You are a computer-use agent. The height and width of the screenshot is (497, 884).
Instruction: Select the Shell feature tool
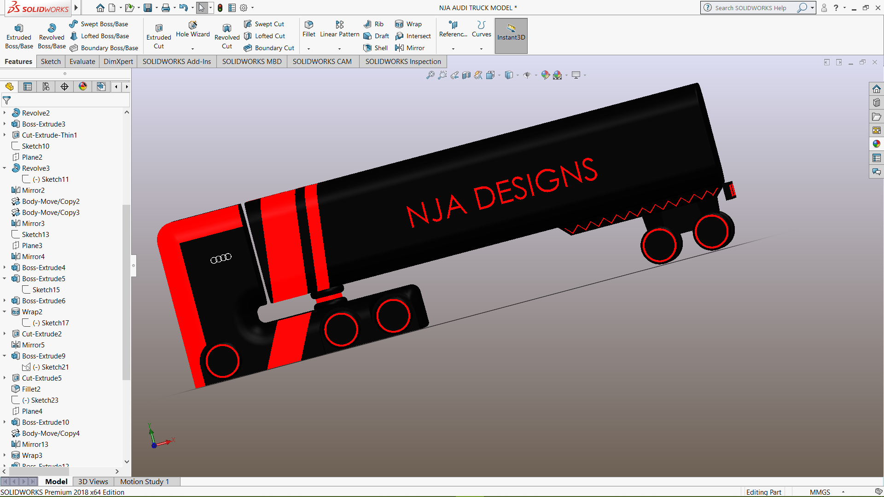click(375, 48)
